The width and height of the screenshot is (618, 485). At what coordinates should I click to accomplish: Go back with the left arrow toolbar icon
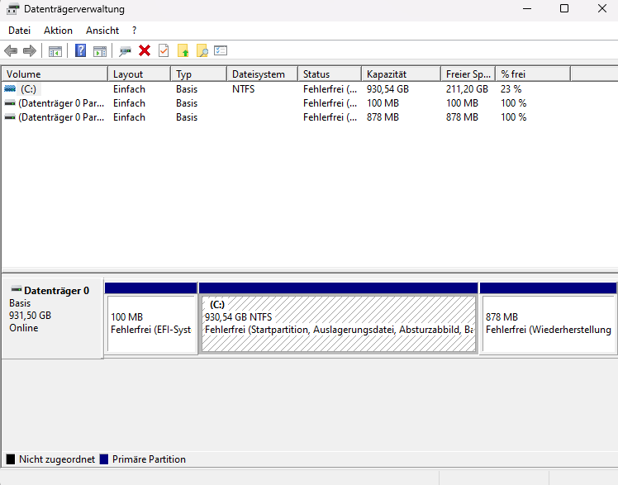point(11,51)
